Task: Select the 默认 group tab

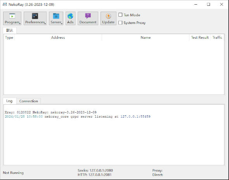Action: click(x=10, y=30)
